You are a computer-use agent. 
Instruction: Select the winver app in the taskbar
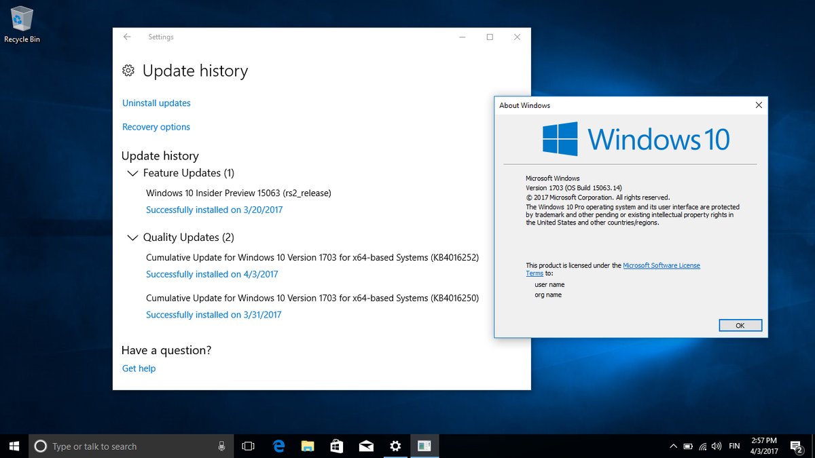pyautogui.click(x=424, y=446)
